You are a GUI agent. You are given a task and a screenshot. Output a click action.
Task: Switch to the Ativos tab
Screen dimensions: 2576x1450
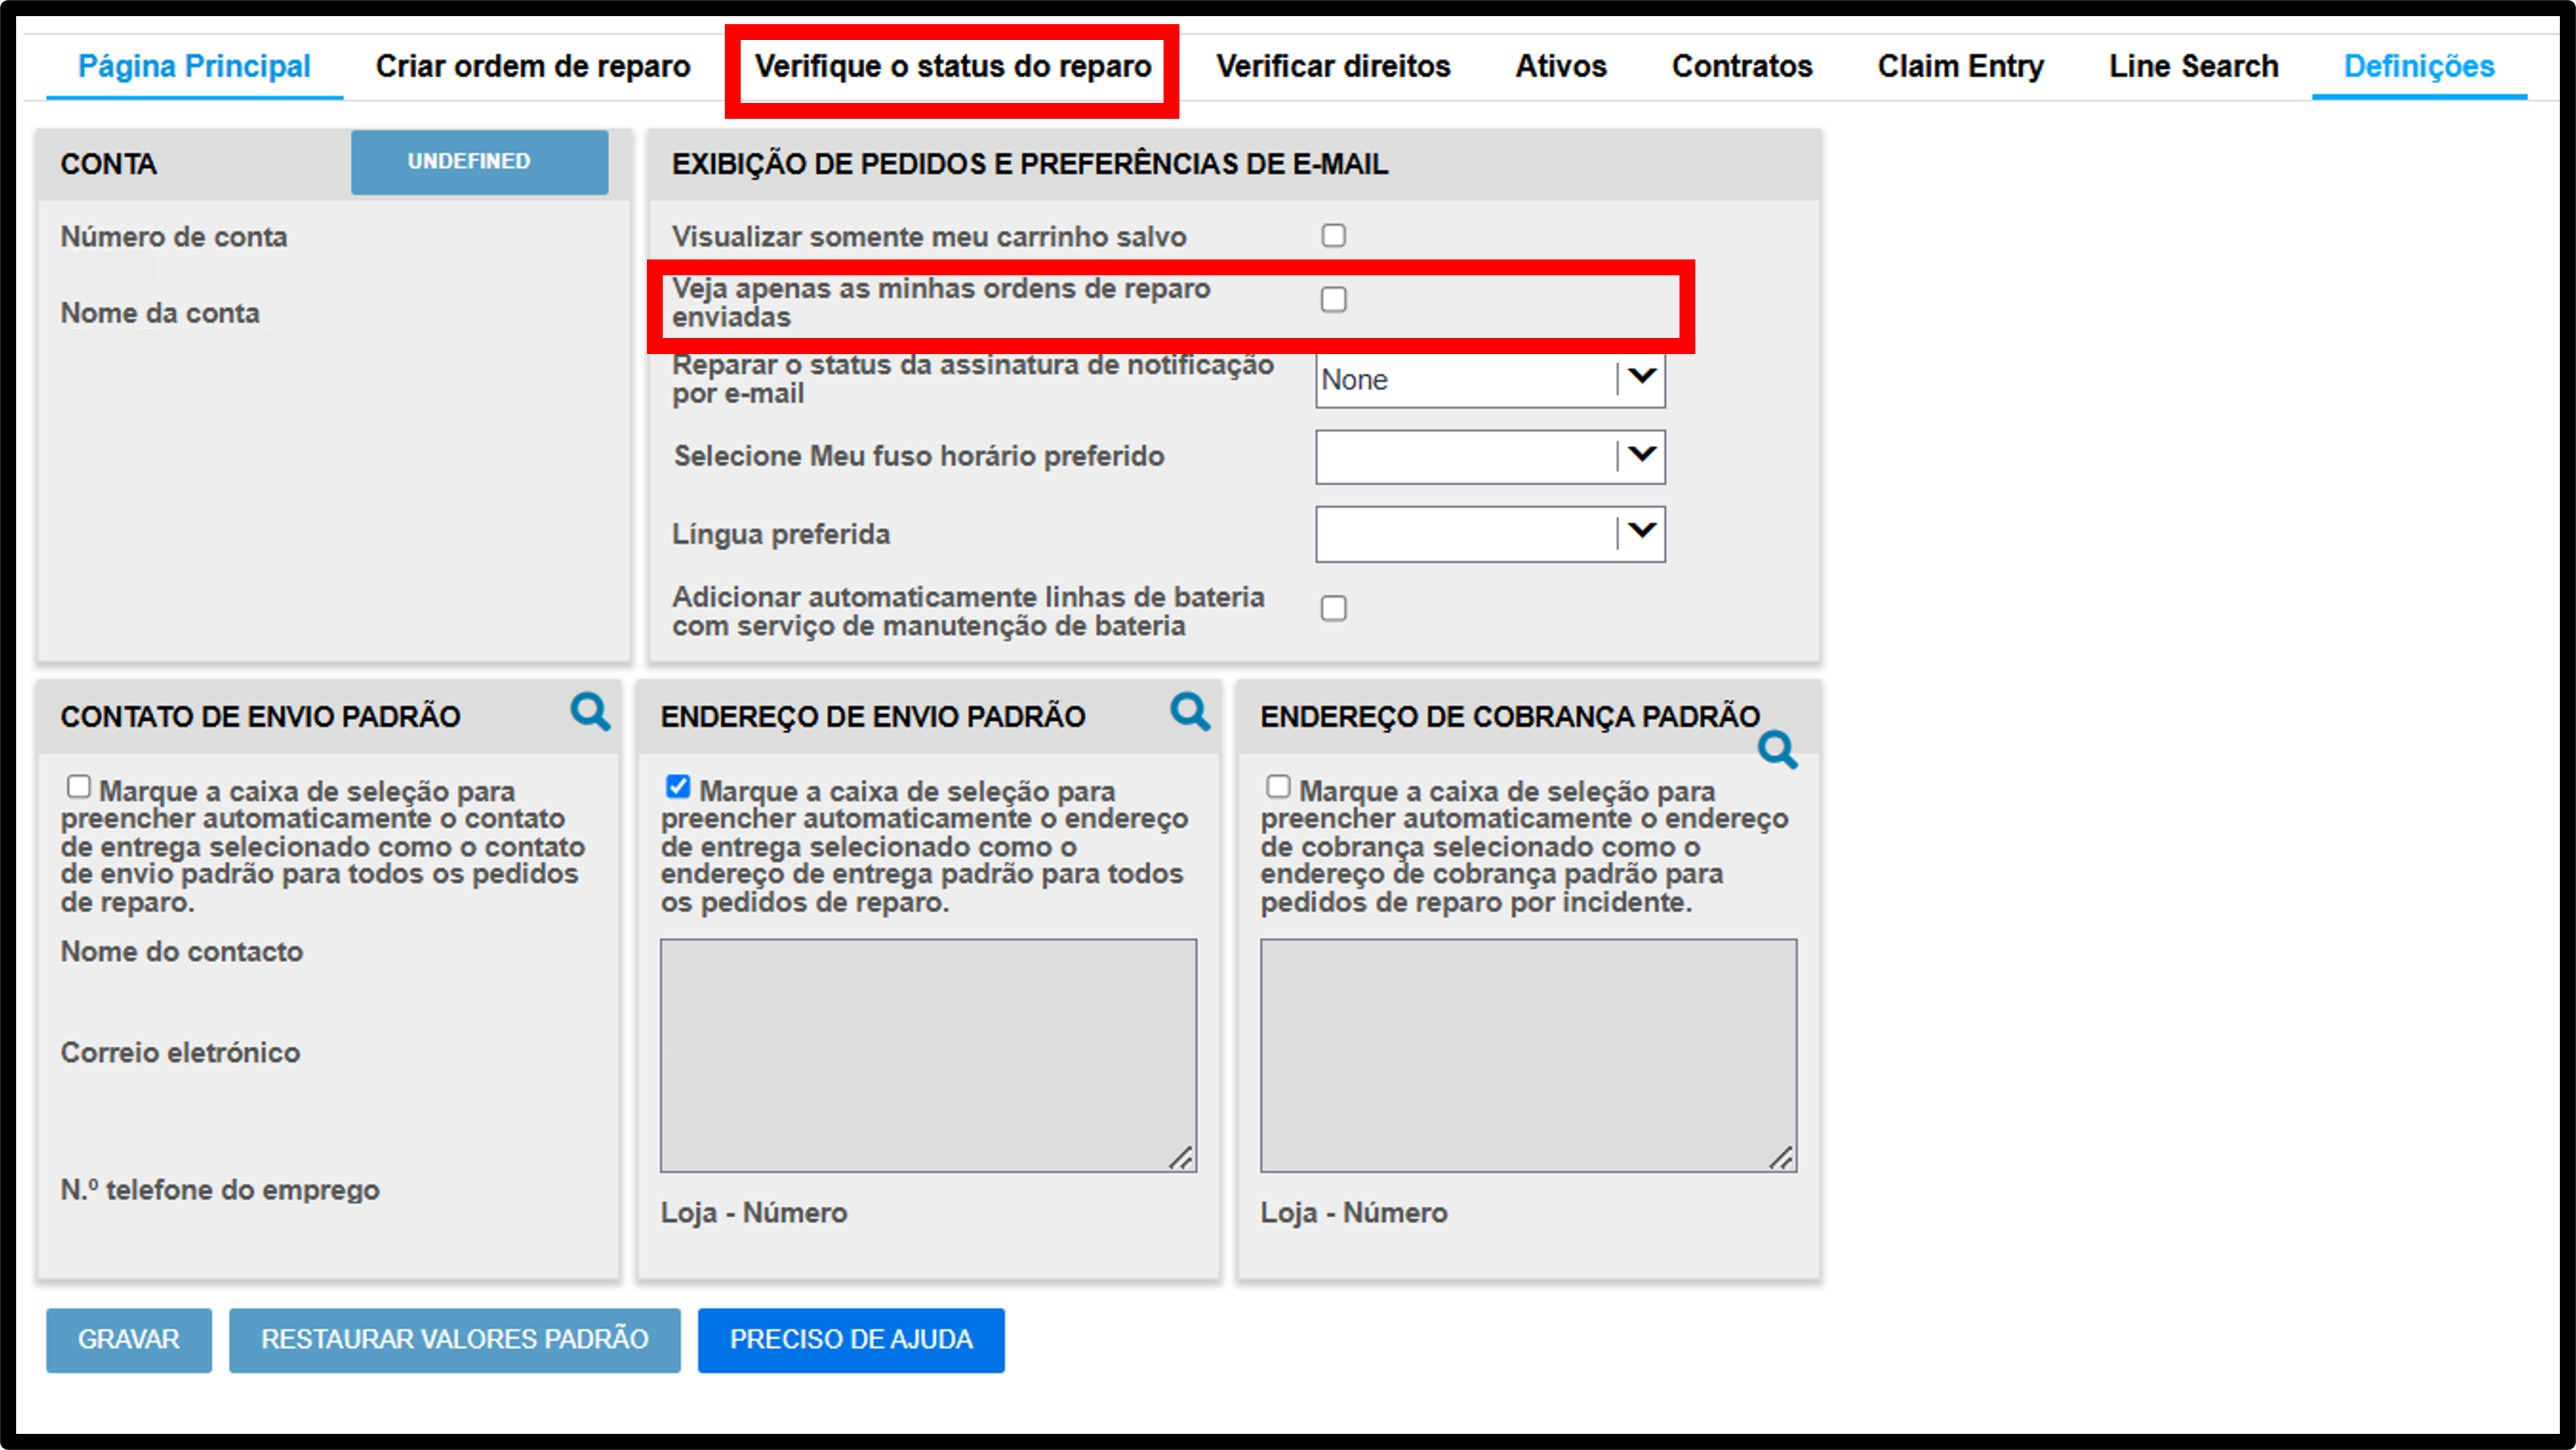pyautogui.click(x=1561, y=66)
